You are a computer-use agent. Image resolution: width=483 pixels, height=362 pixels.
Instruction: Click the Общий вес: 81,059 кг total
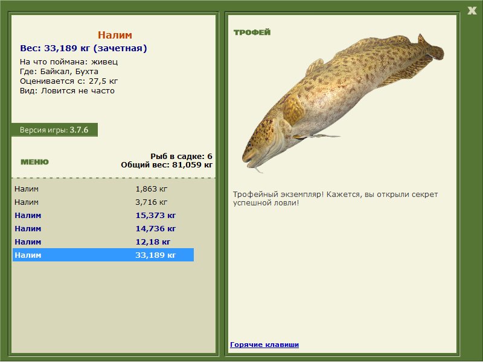coord(167,164)
